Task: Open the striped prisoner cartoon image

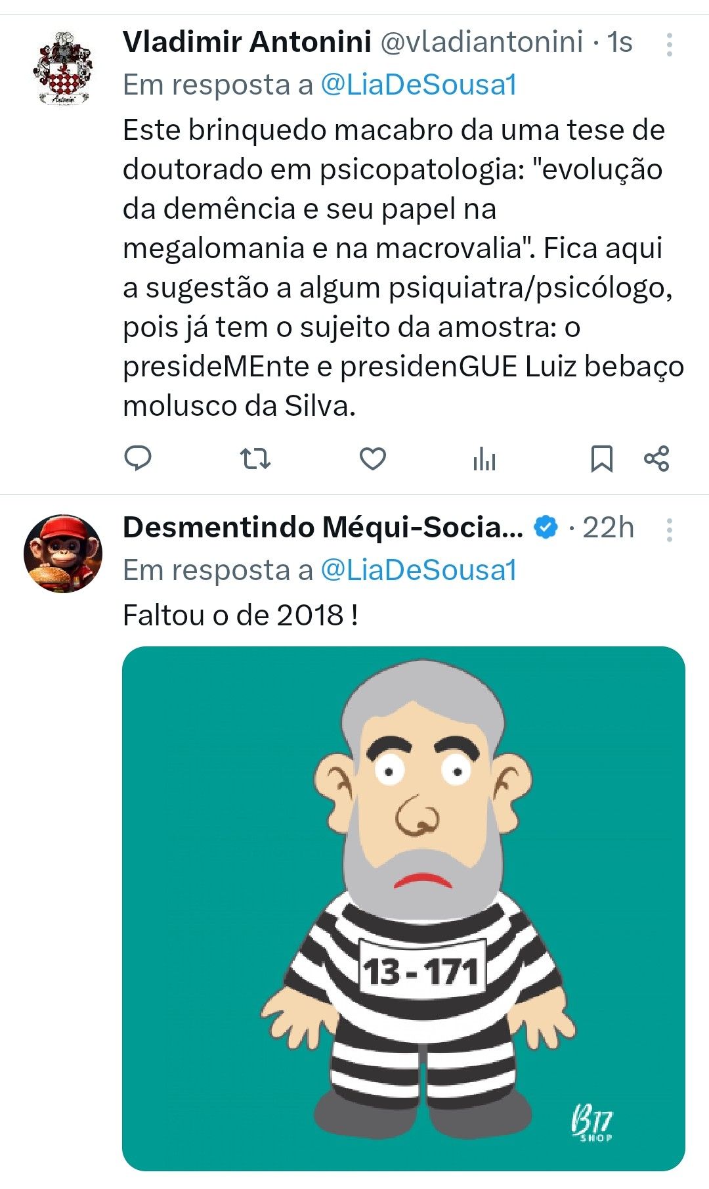Action: (x=403, y=909)
